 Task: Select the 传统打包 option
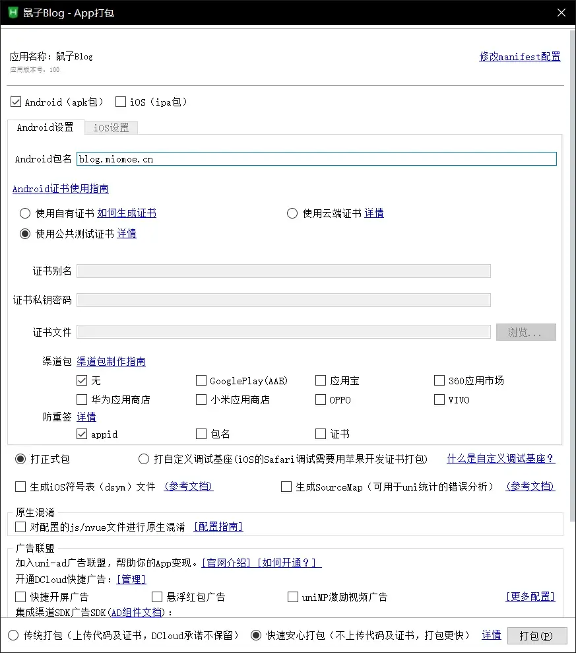(x=12, y=635)
